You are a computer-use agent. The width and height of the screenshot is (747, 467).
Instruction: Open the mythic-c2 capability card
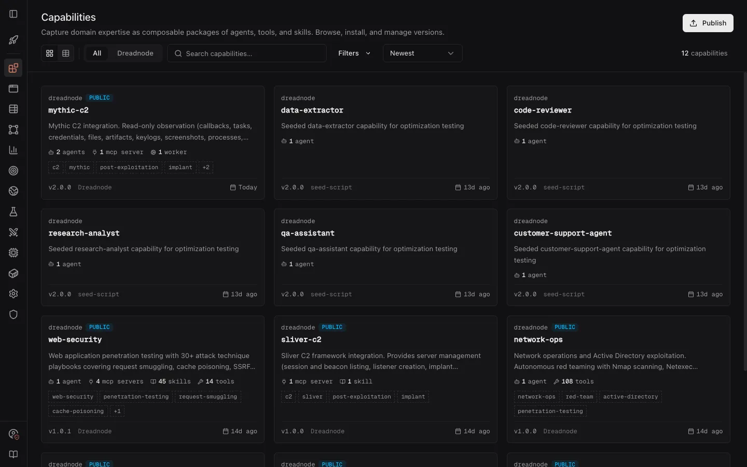152,142
